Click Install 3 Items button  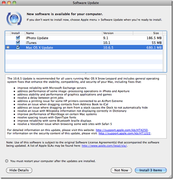tap(150, 170)
